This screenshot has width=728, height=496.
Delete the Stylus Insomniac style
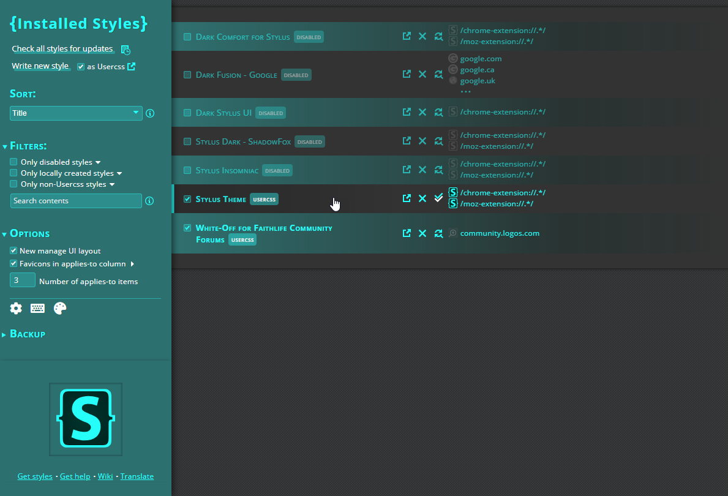click(422, 170)
